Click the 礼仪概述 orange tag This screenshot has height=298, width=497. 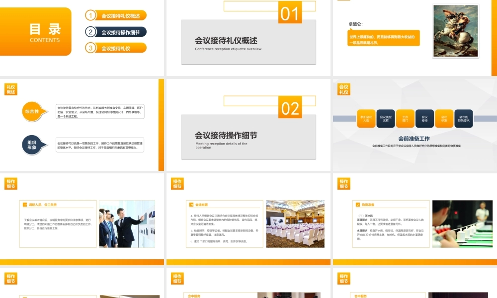[11, 89]
